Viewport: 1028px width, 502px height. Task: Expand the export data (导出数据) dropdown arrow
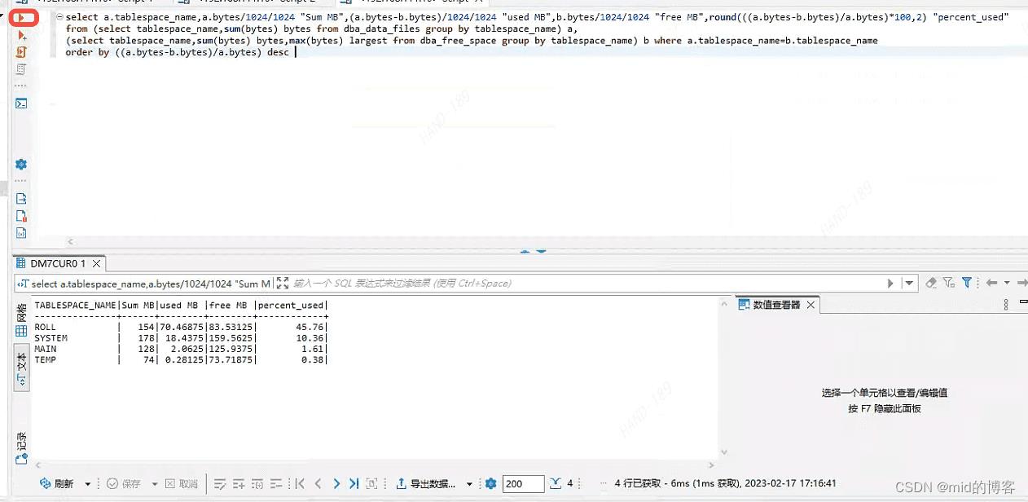click(x=470, y=484)
